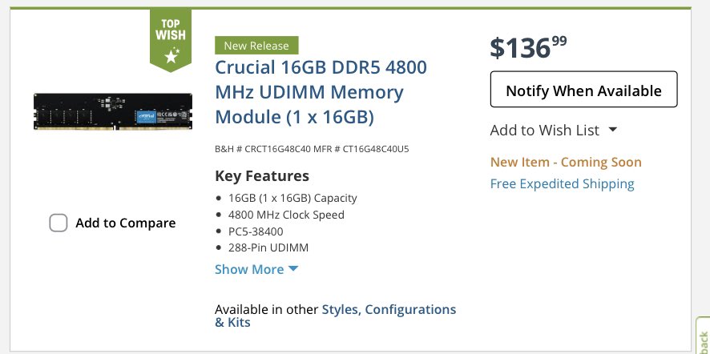Click the $136.99 price

pos(529,47)
